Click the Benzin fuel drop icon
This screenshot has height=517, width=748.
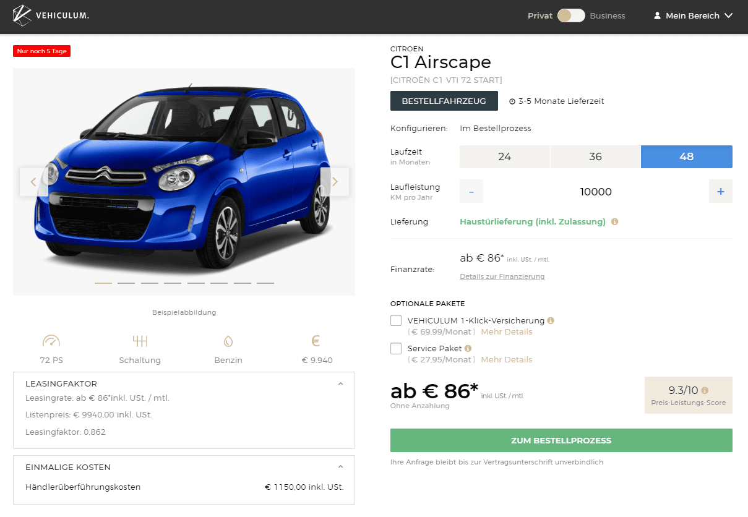point(228,341)
